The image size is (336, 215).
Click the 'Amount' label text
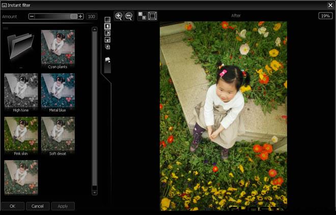click(10, 16)
